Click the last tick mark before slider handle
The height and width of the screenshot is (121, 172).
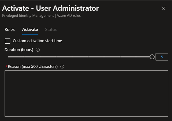coord(136,57)
